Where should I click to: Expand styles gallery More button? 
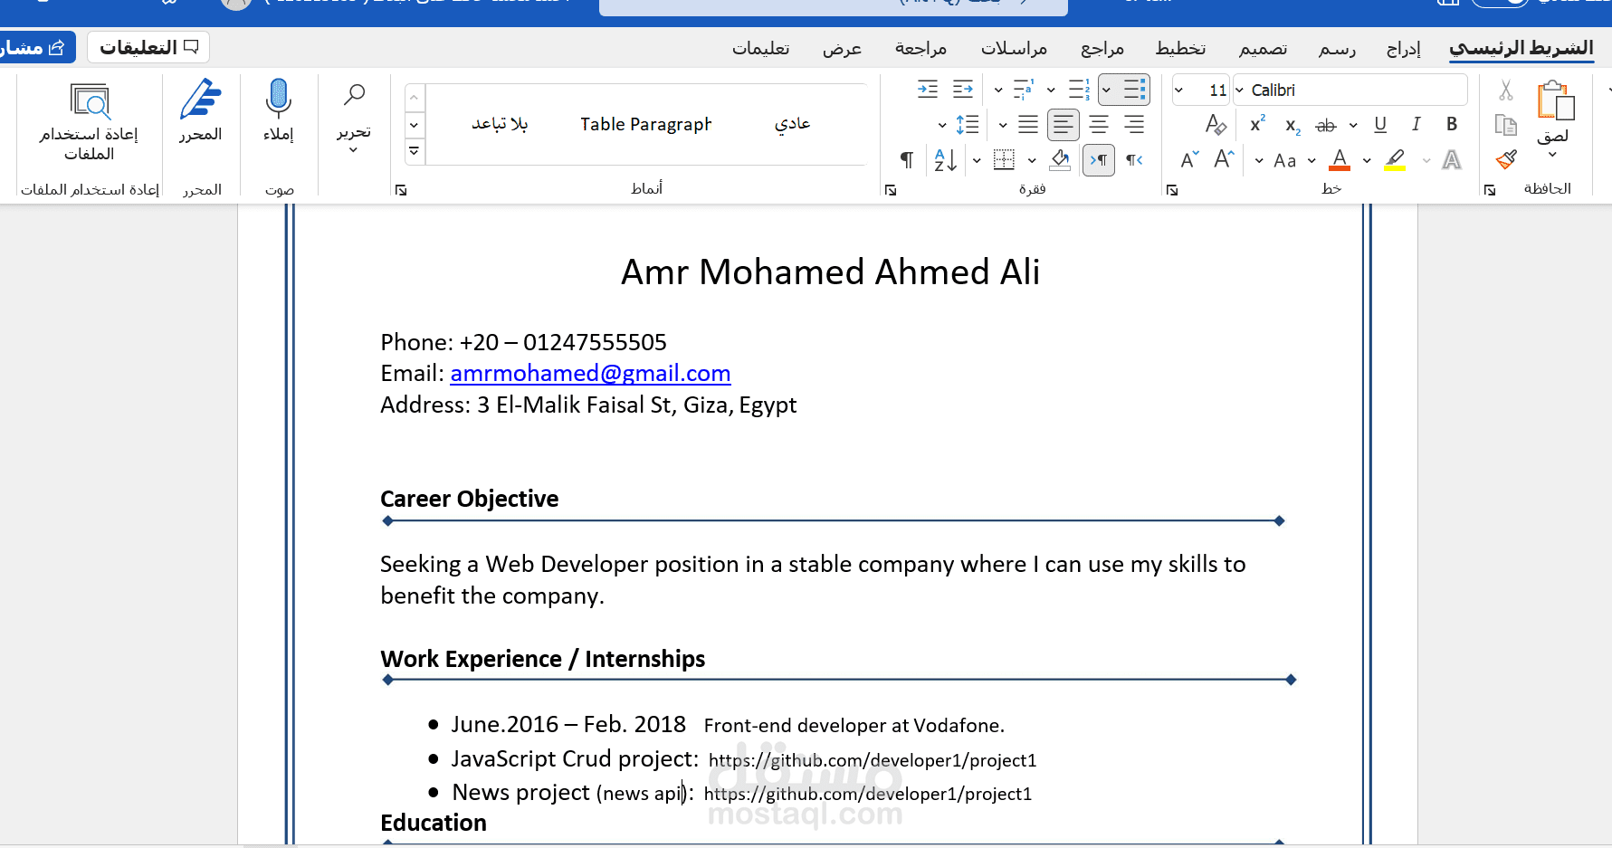pos(414,151)
